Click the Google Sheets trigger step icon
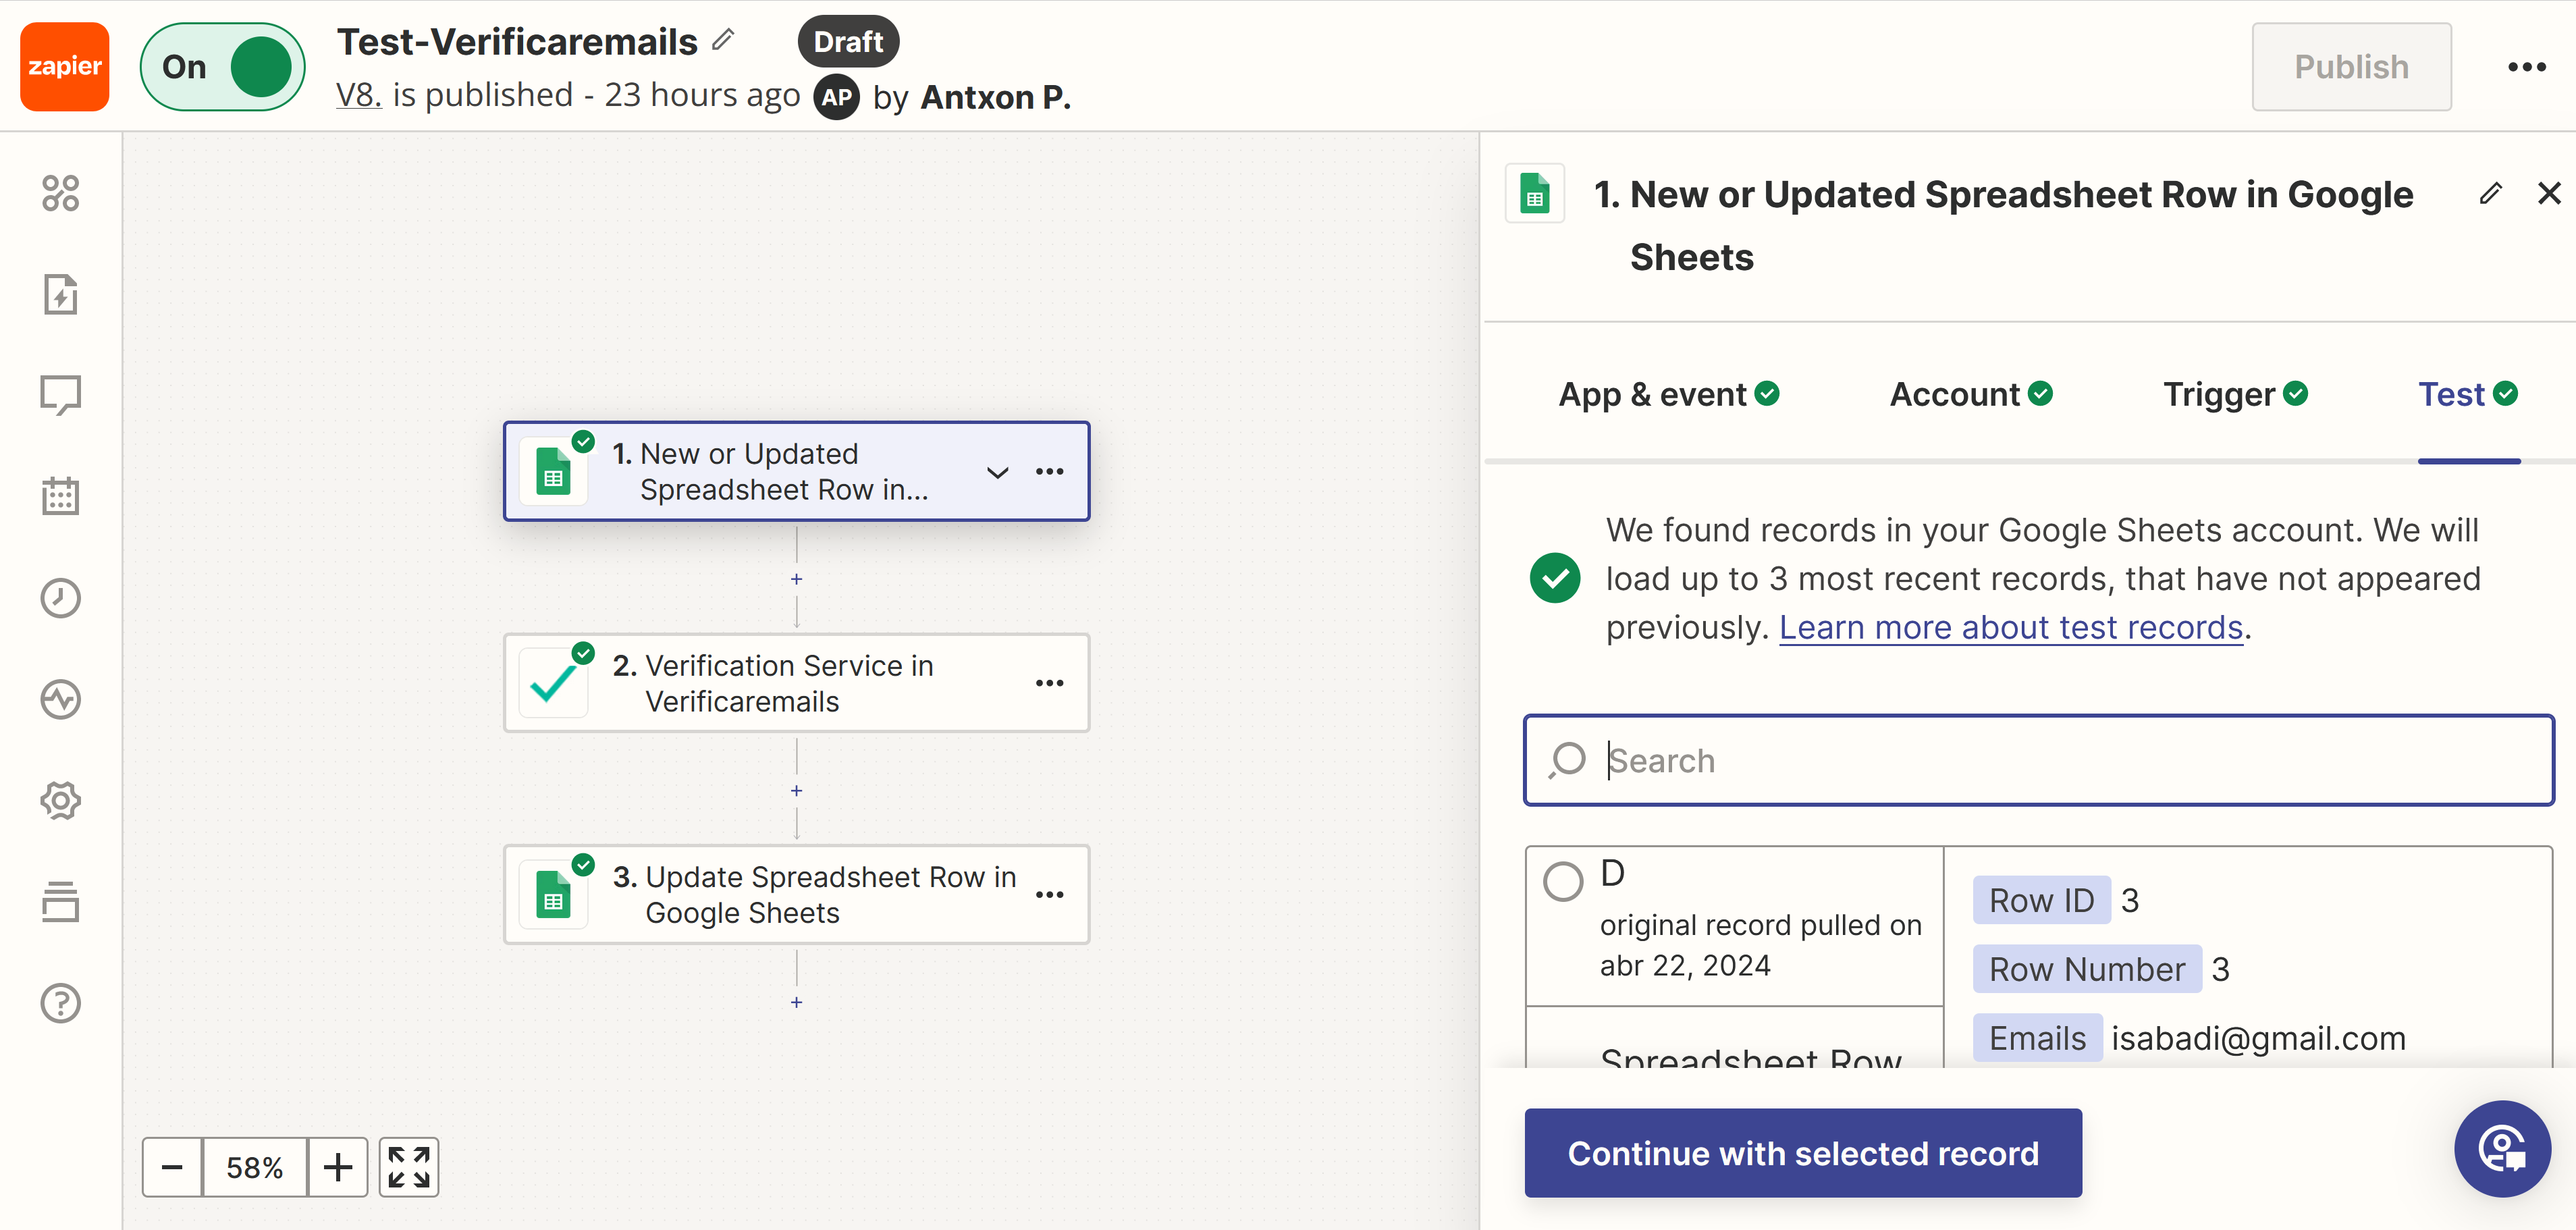This screenshot has height=1230, width=2576. coord(554,473)
